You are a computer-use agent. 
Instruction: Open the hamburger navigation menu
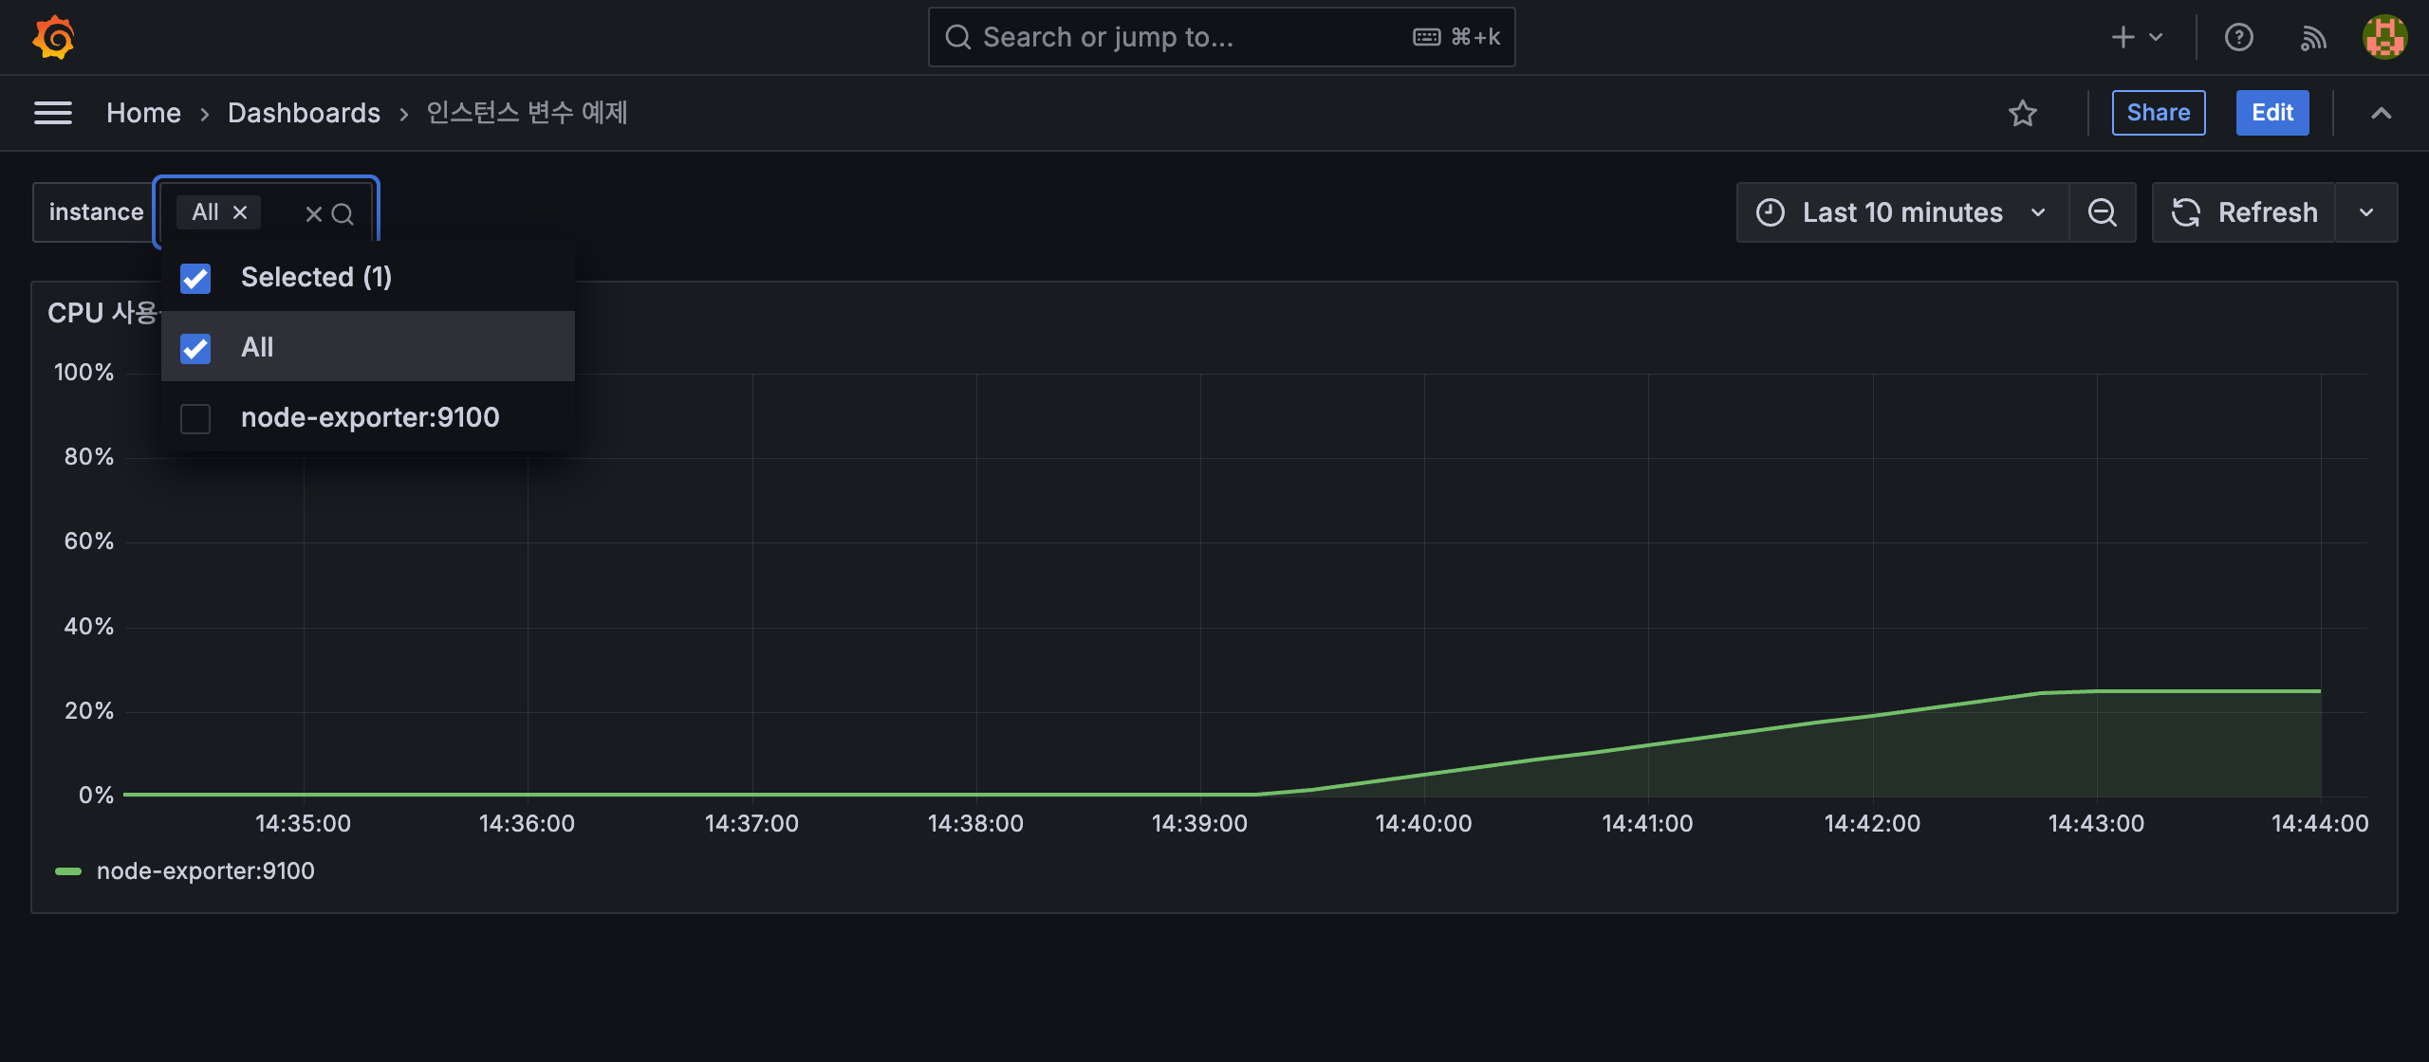click(x=53, y=113)
